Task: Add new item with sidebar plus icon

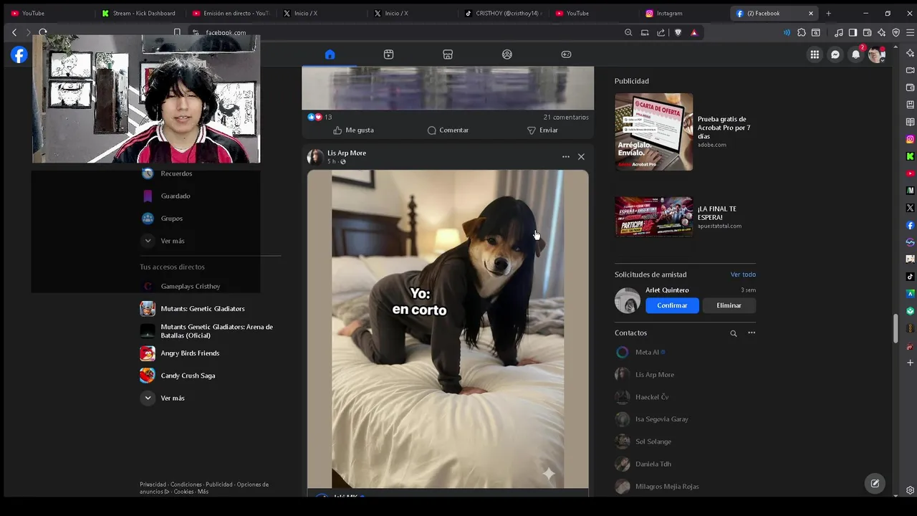Action: pos(911,363)
